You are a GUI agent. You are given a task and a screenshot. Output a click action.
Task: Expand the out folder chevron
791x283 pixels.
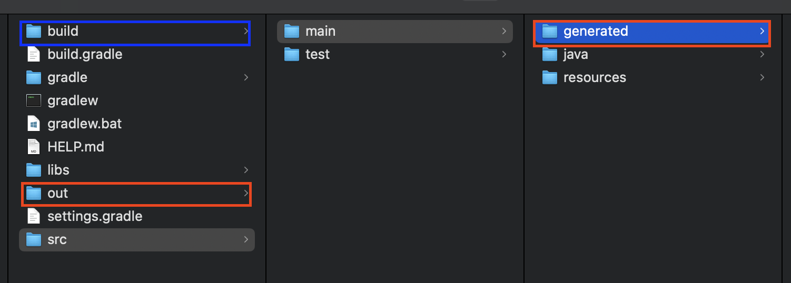pyautogui.click(x=246, y=193)
